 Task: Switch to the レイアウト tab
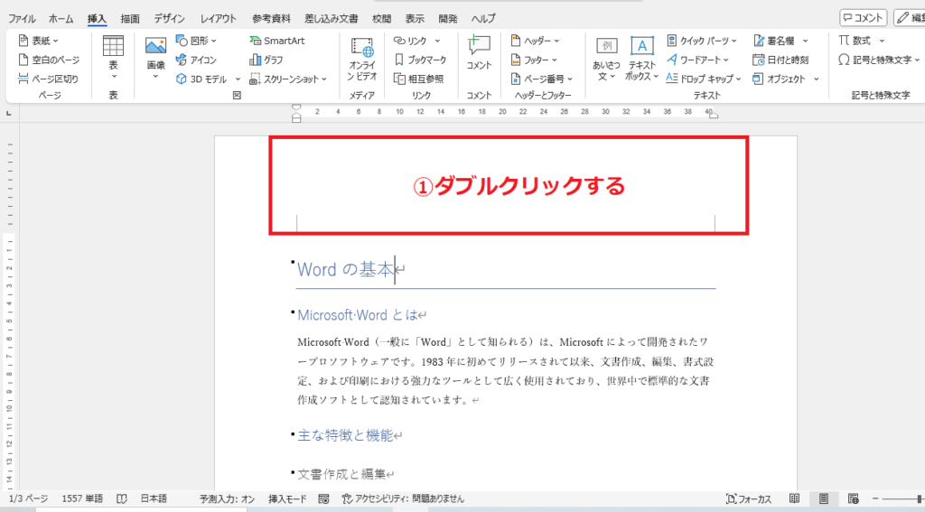(x=218, y=18)
